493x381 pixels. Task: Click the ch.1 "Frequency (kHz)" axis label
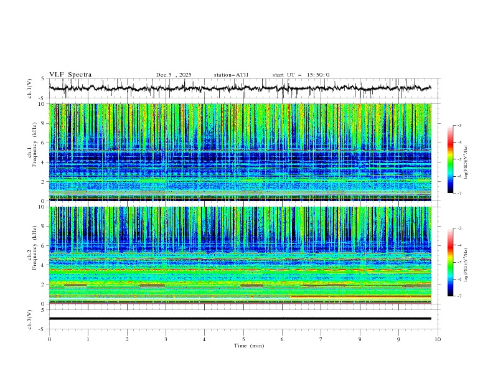[35, 144]
